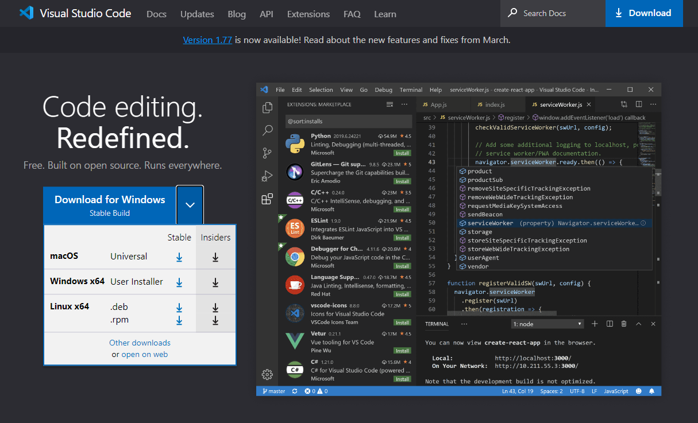This screenshot has width=698, height=423.
Task: Open Explorer icon in the editor activity bar
Action: (267, 108)
